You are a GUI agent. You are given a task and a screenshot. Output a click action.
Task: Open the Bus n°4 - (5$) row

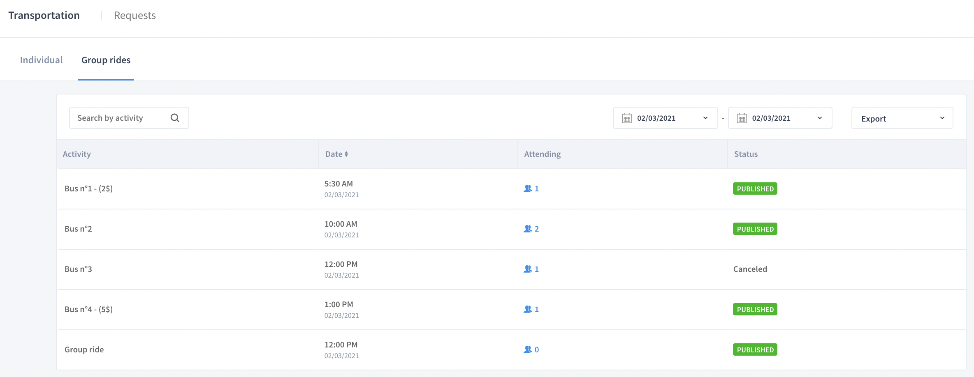(x=511, y=310)
